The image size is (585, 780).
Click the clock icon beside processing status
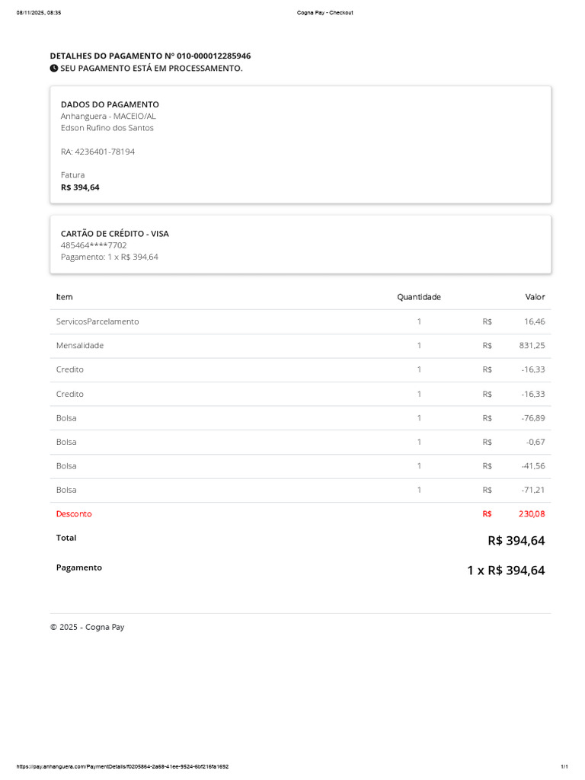coord(54,68)
